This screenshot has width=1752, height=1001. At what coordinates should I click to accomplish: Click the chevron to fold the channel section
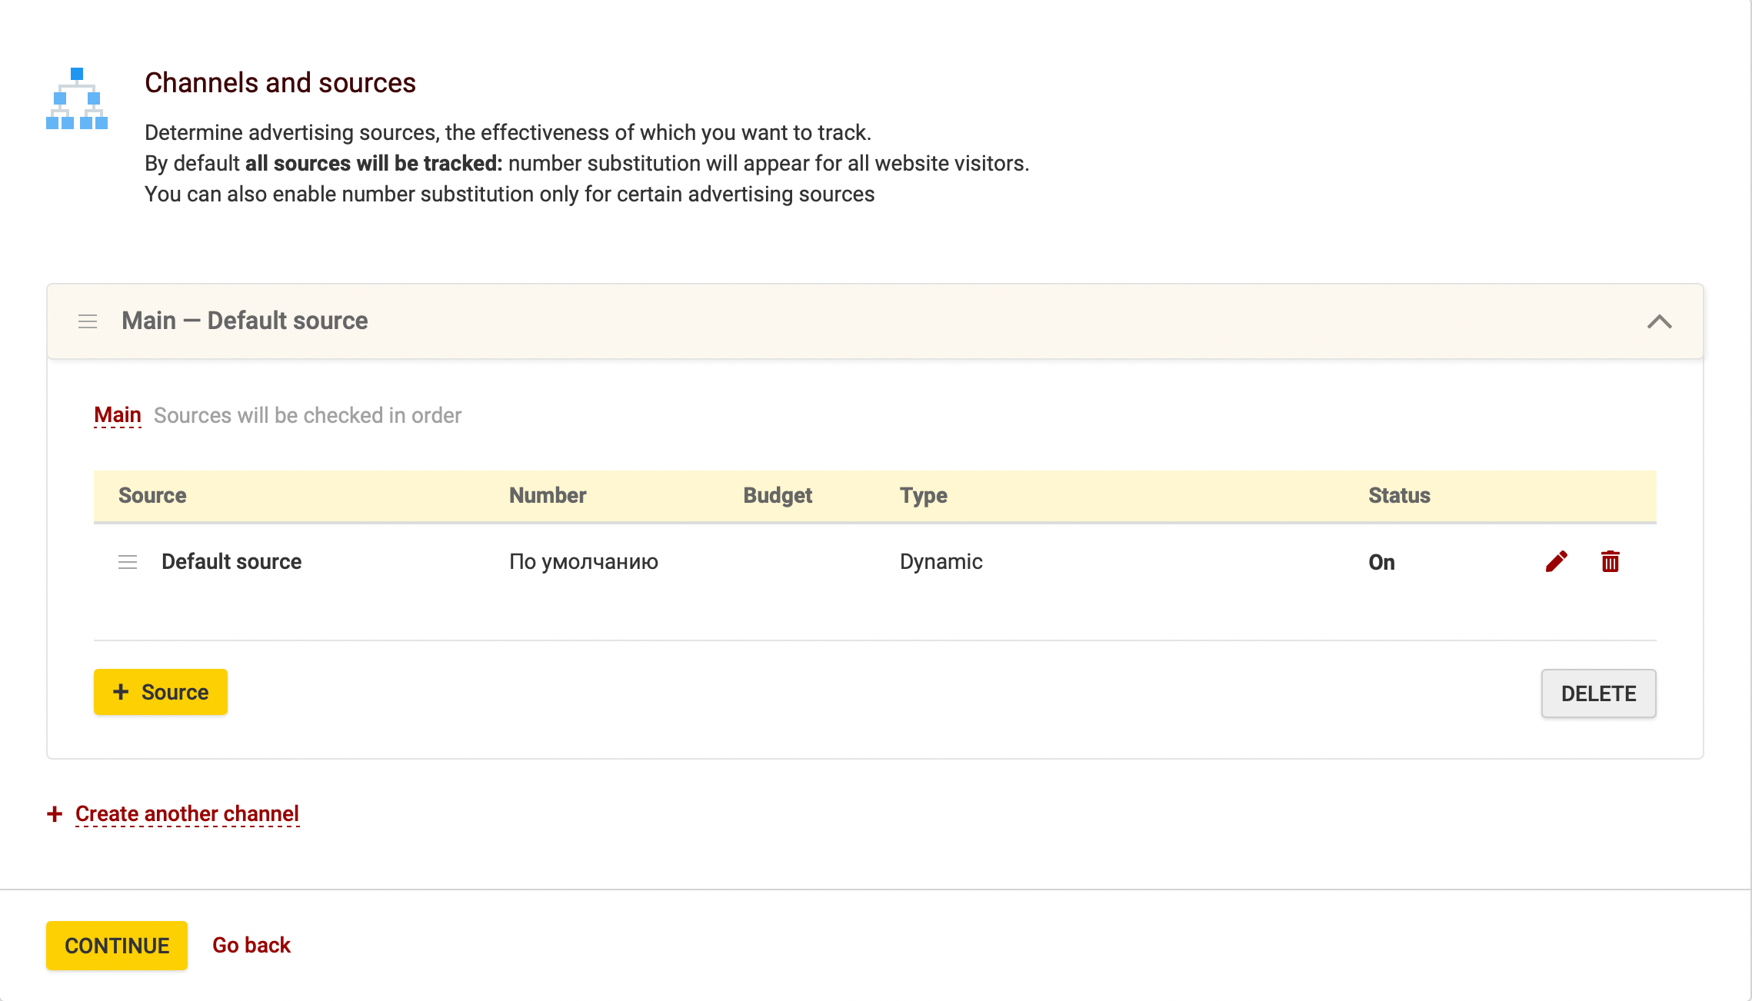coord(1660,321)
